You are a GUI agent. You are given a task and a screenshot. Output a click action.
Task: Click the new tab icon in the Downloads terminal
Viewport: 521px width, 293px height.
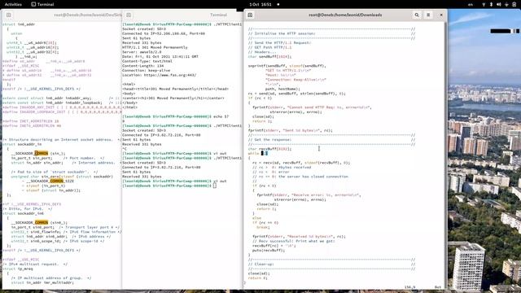click(250, 15)
